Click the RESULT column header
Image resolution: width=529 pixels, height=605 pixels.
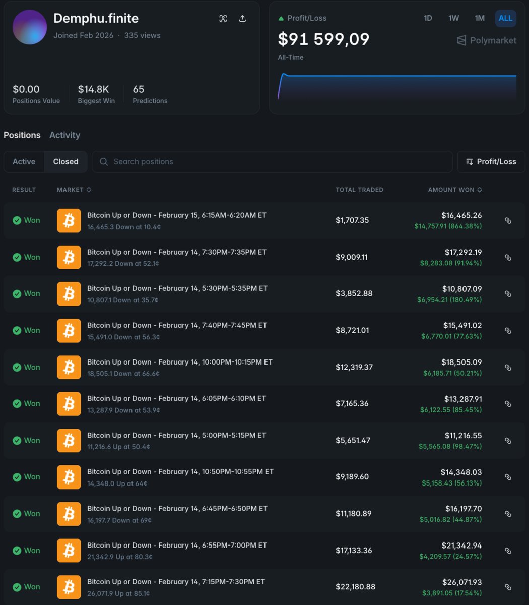coord(24,190)
